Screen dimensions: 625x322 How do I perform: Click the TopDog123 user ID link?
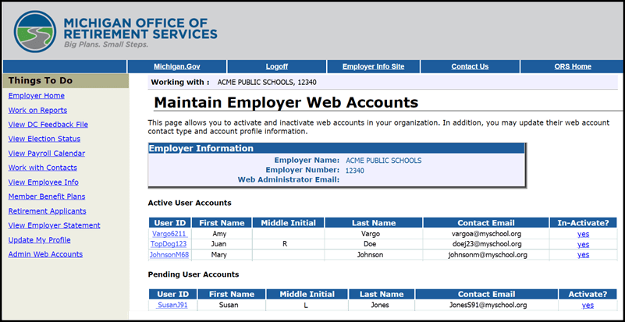[169, 244]
